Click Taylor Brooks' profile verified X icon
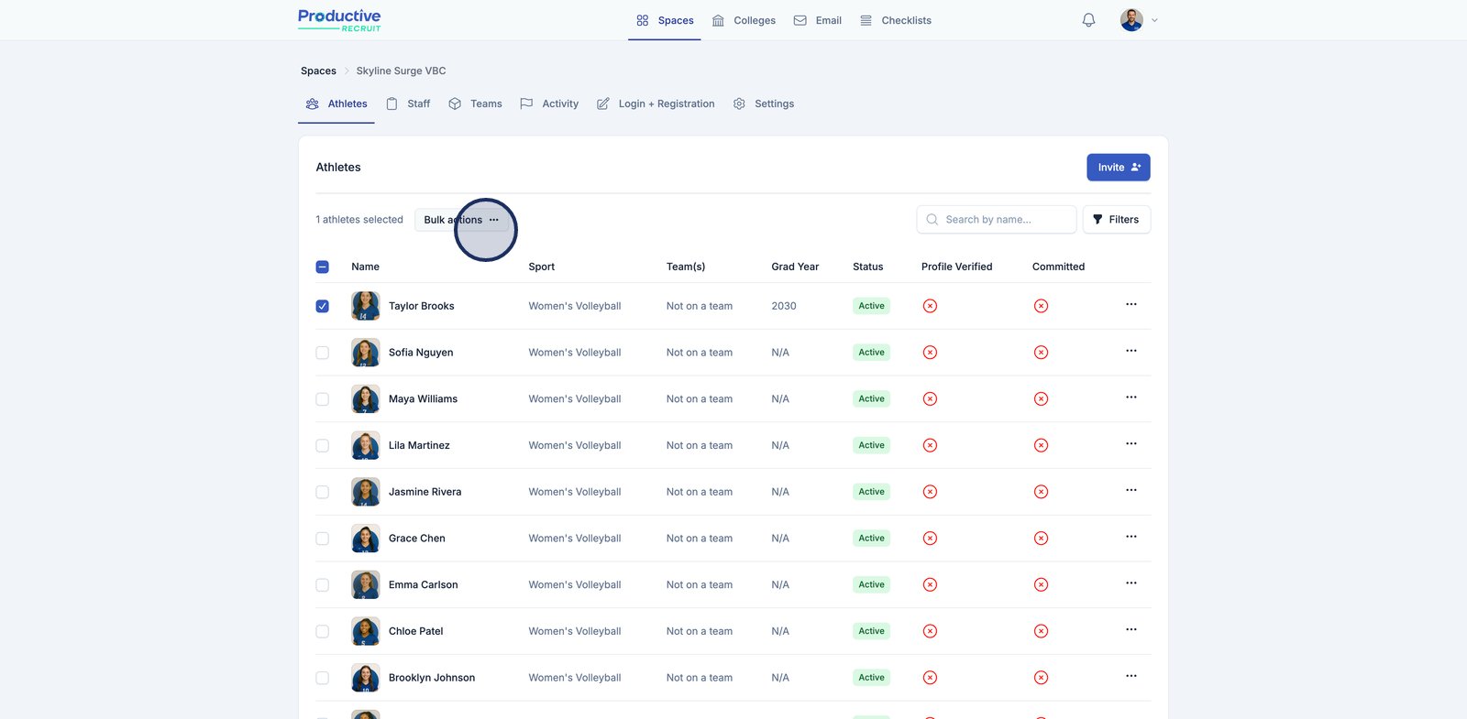Viewport: 1467px width, 719px height. click(930, 306)
